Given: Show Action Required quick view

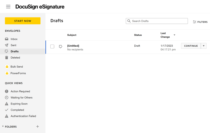Looking at the screenshot, I should [x=20, y=91].
